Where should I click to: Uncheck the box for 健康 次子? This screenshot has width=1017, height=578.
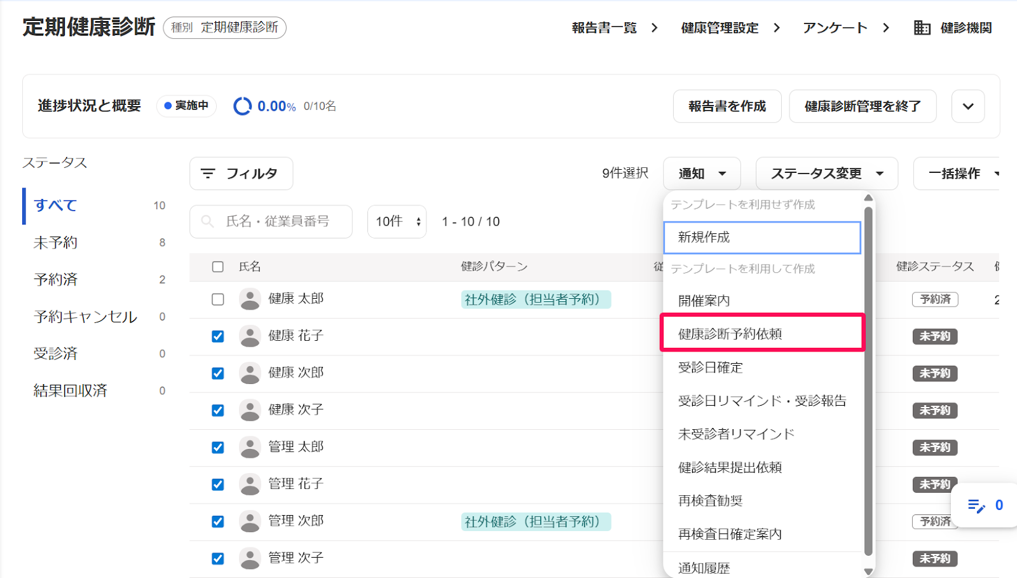[218, 410]
